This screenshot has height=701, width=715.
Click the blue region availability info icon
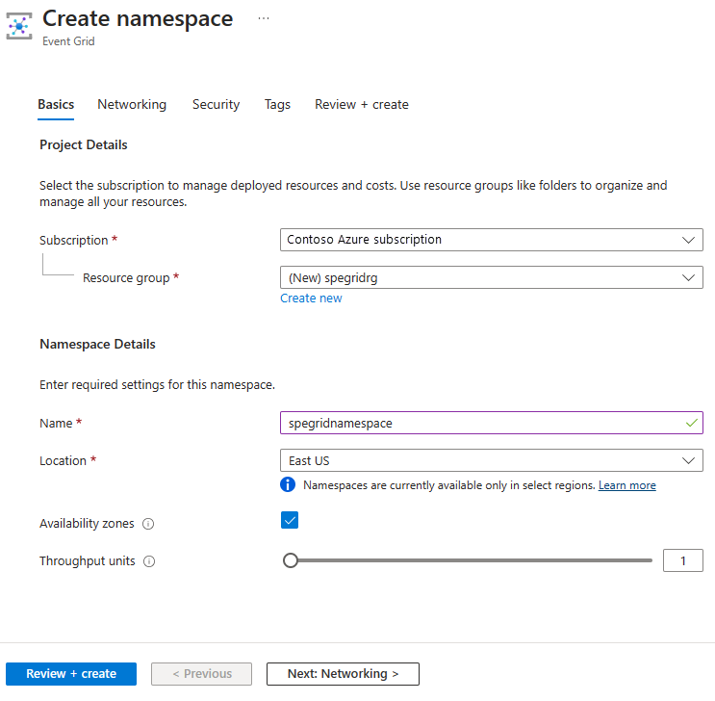coord(288,485)
